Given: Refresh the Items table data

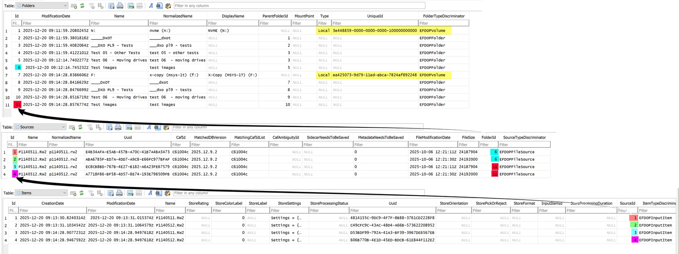Looking at the screenshot, I should pyautogui.click(x=81, y=193).
